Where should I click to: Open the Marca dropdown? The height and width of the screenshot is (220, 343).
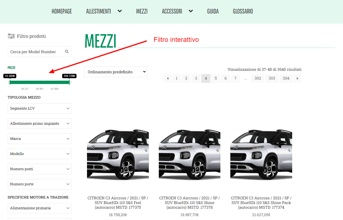click(x=39, y=139)
